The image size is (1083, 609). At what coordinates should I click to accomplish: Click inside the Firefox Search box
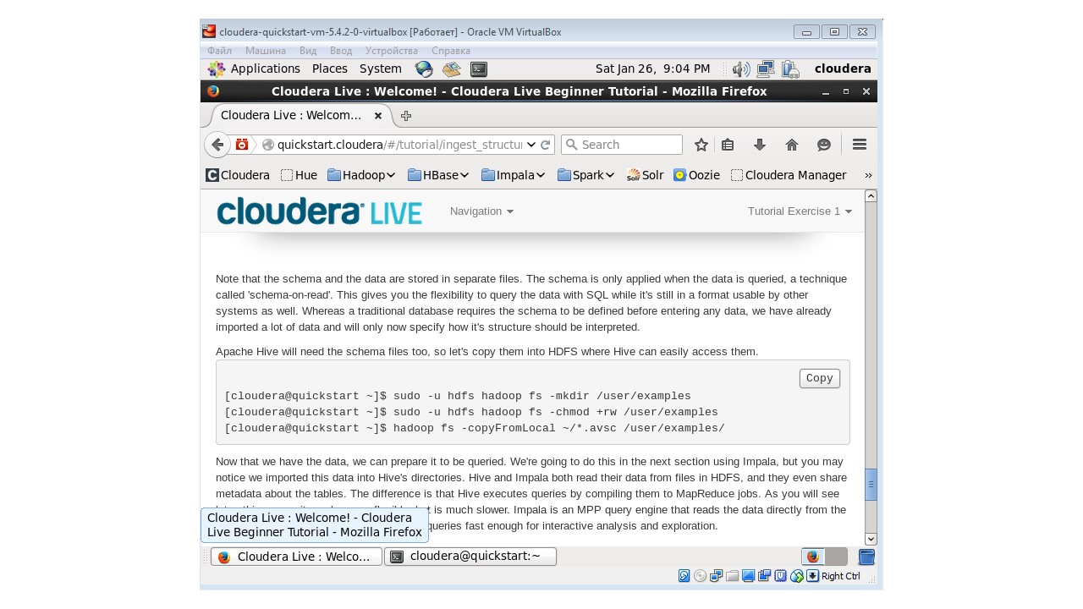tap(622, 145)
